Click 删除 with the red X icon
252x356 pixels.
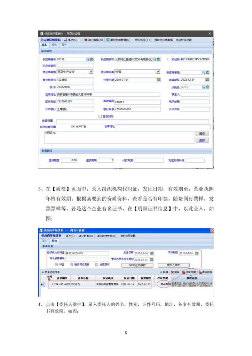tap(175, 272)
